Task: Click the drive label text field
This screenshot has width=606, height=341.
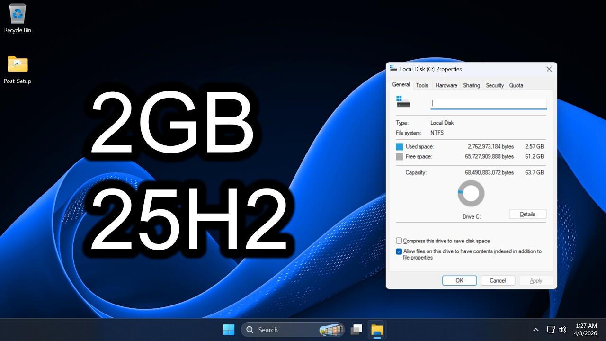Action: pyautogui.click(x=488, y=103)
